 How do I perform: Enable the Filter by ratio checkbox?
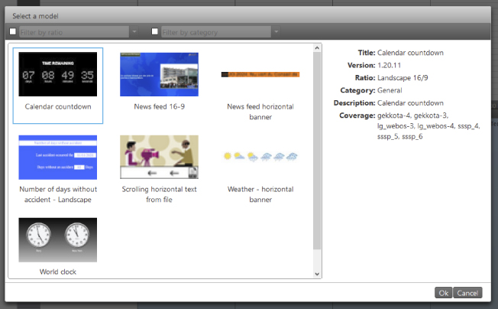click(x=11, y=32)
